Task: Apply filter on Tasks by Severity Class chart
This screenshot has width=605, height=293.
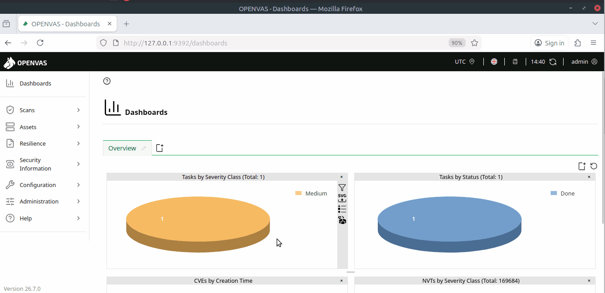Action: [342, 187]
